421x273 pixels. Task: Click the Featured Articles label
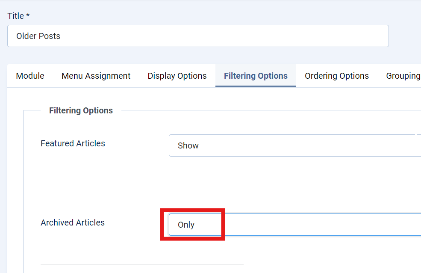73,143
